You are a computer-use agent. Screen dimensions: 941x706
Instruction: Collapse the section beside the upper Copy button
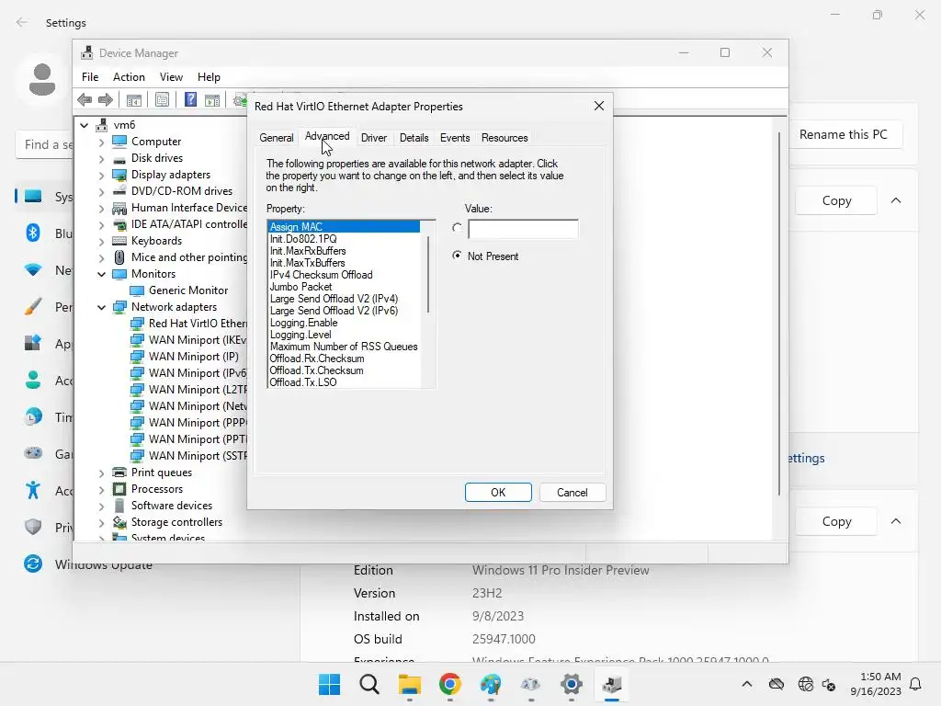pos(896,200)
